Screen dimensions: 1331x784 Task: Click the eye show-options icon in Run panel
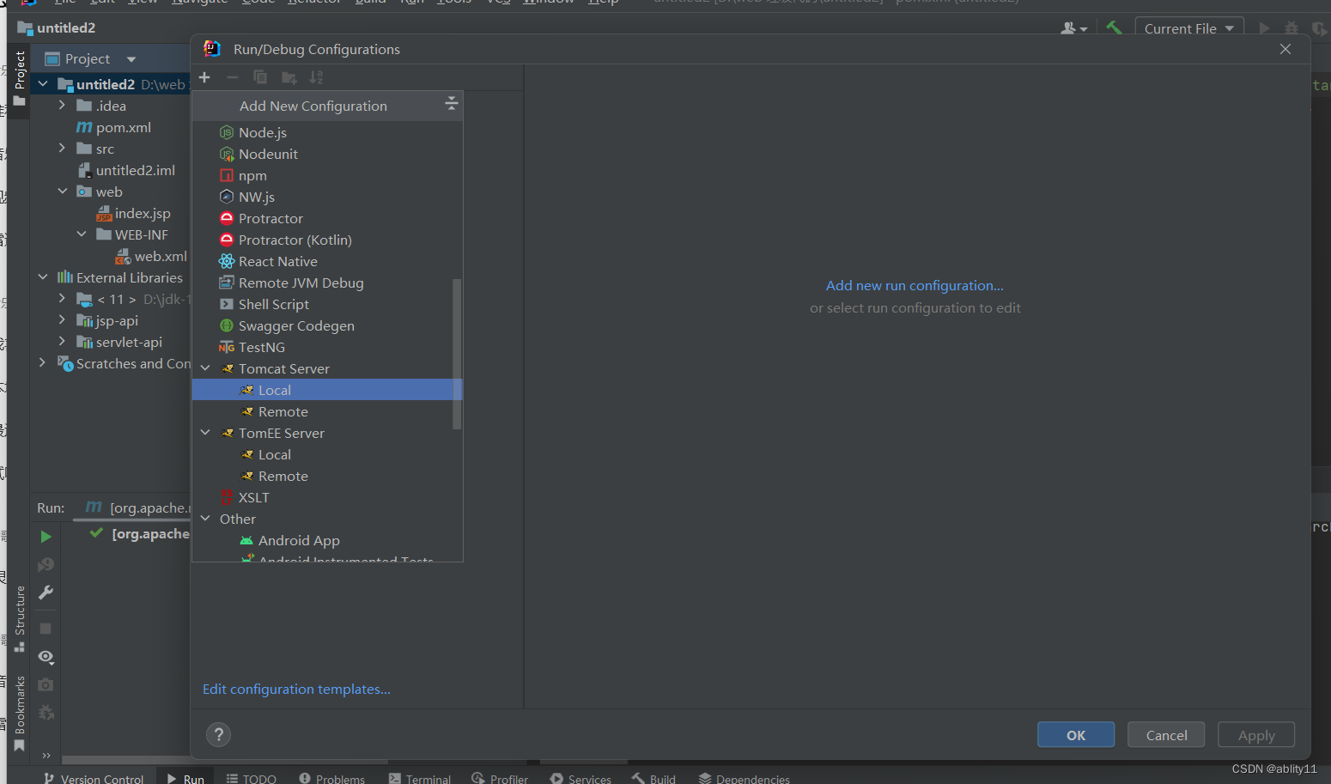pos(46,657)
